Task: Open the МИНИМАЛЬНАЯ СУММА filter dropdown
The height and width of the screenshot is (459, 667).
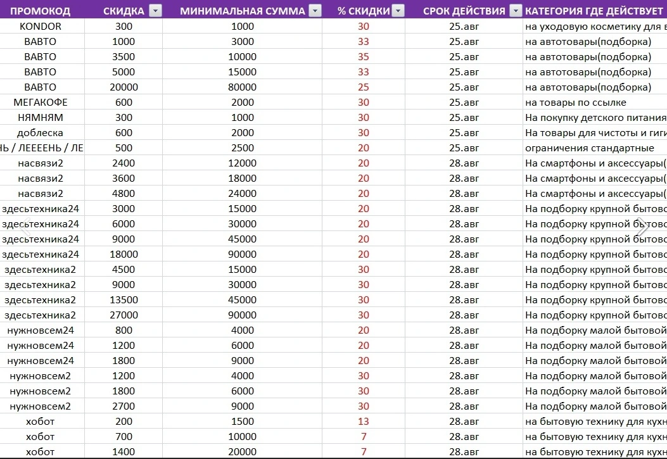Action: point(315,11)
